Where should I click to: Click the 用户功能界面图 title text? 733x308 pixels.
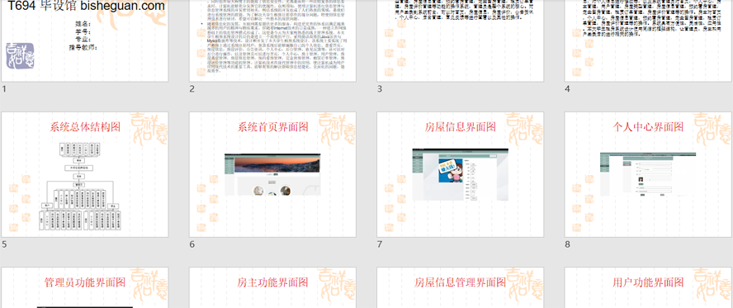[648, 282]
